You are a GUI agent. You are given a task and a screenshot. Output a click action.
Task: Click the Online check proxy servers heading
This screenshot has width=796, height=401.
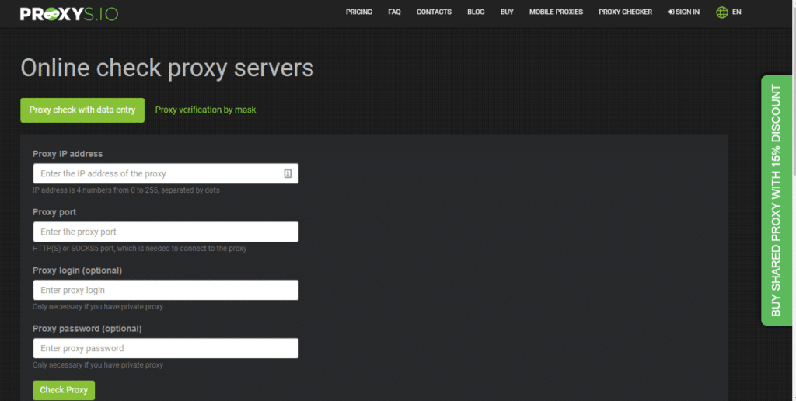(167, 68)
